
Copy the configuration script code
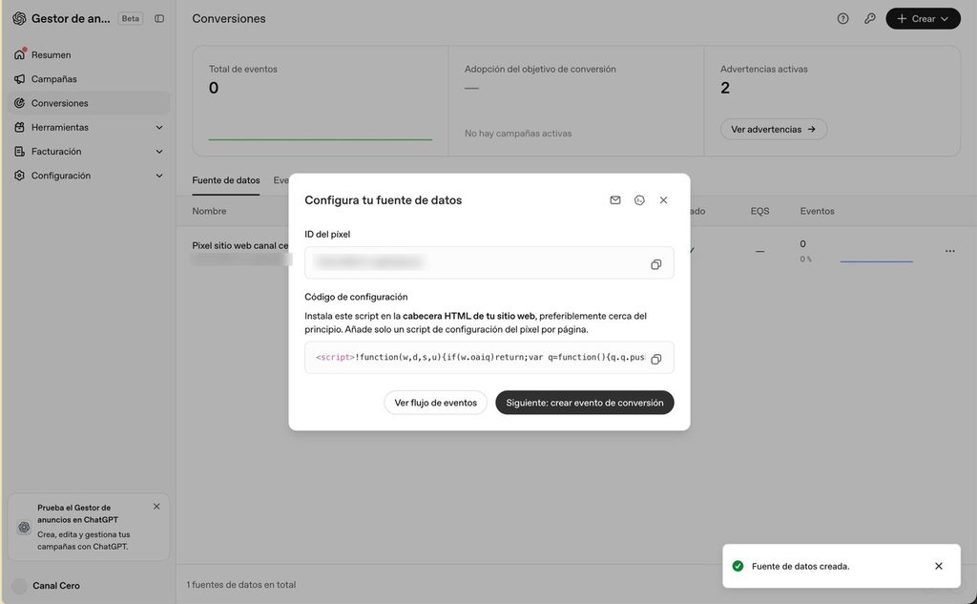point(656,359)
